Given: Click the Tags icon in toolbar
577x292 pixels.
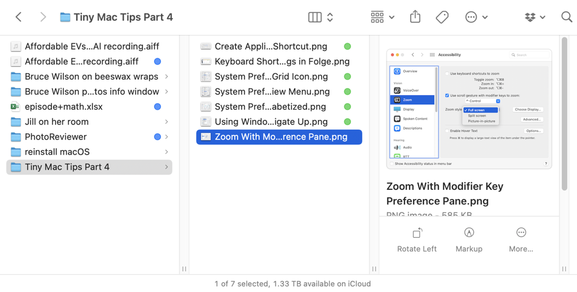Looking at the screenshot, I should pyautogui.click(x=442, y=17).
